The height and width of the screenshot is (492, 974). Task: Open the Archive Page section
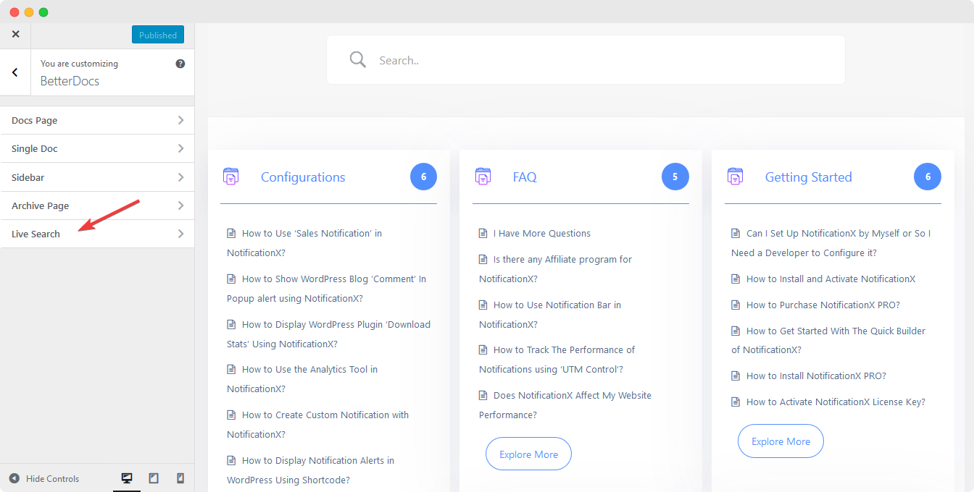(97, 205)
